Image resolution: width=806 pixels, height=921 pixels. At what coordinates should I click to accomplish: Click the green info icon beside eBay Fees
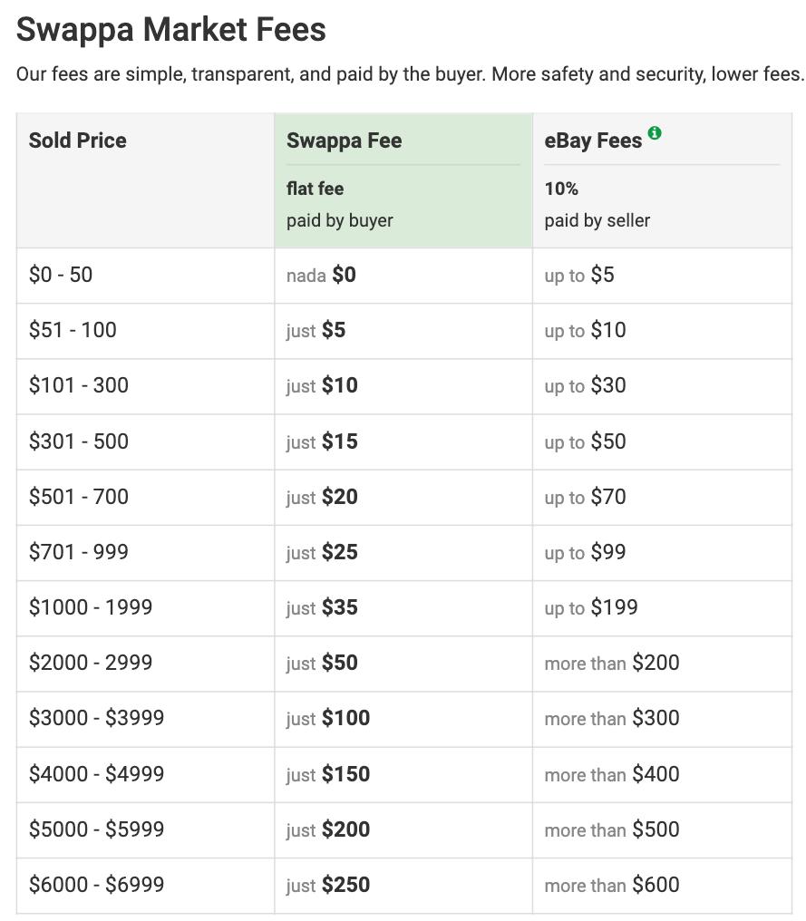[655, 133]
